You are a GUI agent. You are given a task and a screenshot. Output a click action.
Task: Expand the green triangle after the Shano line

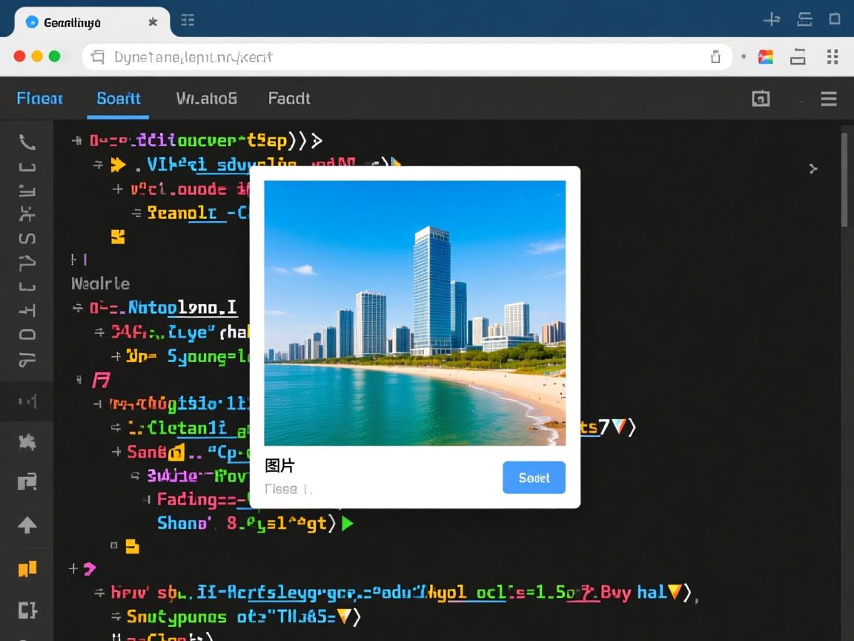(x=347, y=524)
